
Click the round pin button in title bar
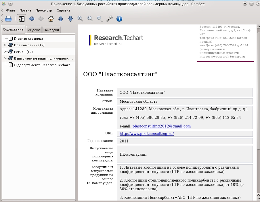10,4
